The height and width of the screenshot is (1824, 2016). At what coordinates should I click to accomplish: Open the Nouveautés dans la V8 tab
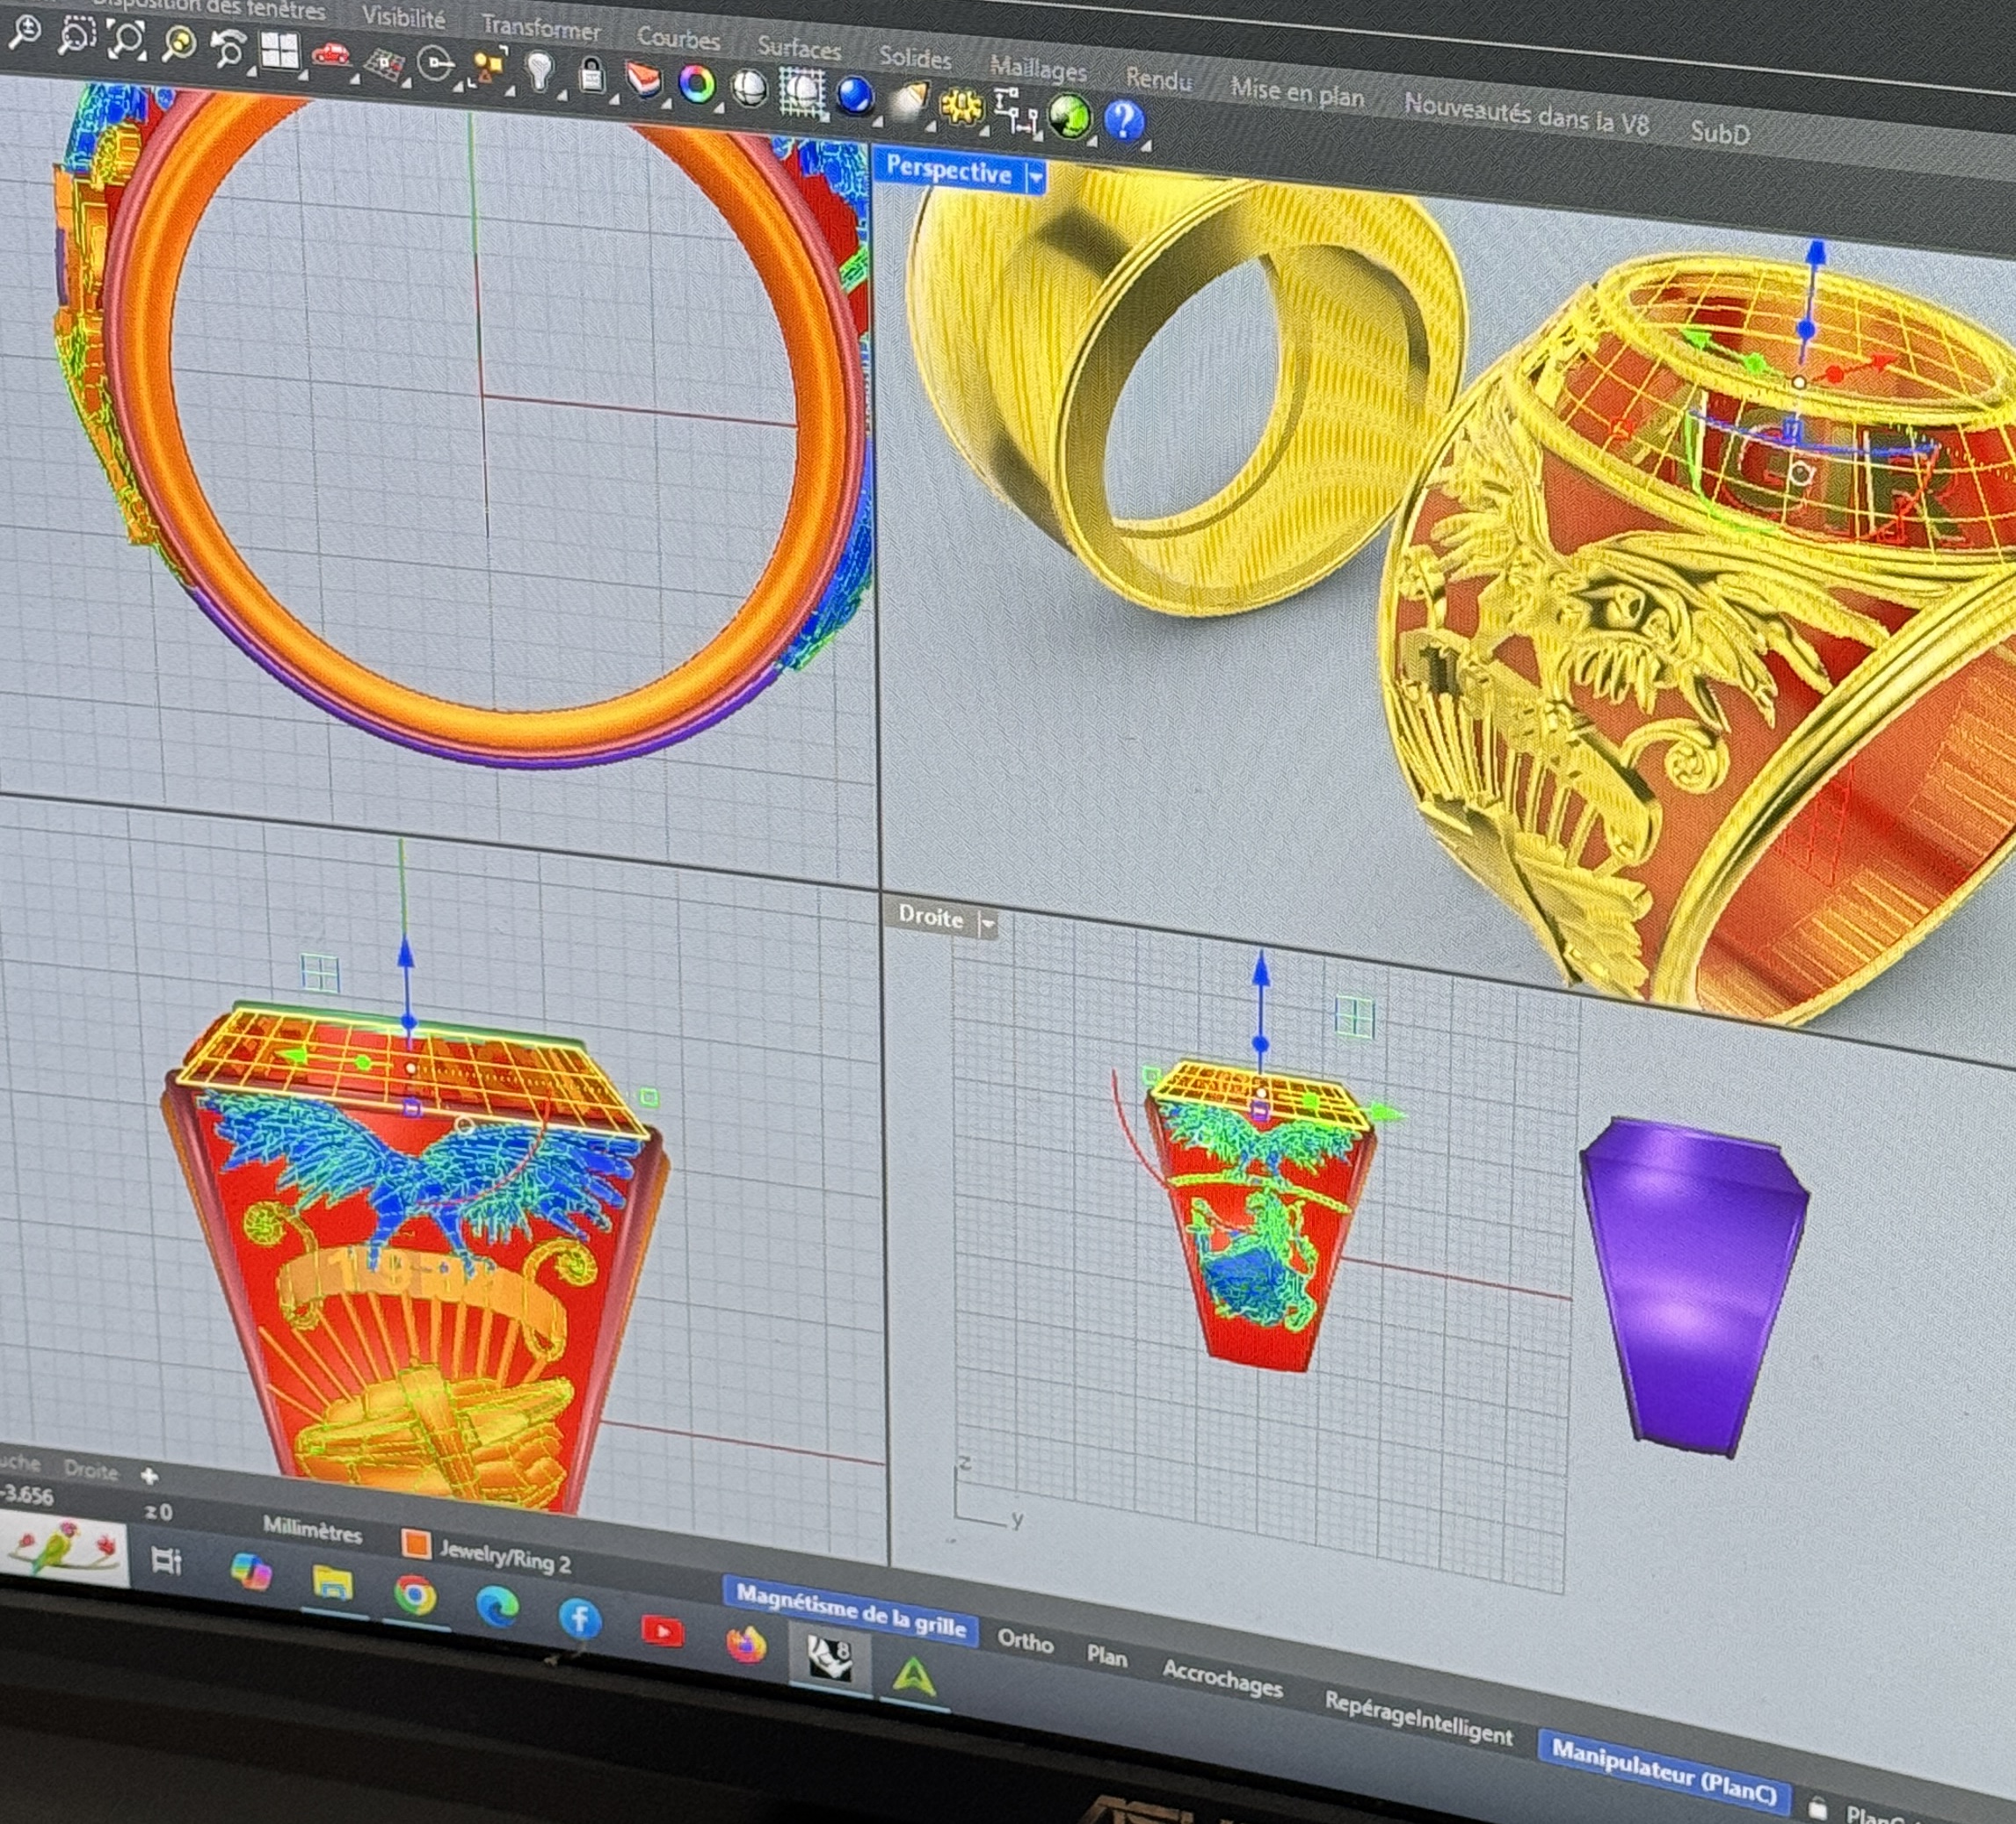pos(1526,115)
